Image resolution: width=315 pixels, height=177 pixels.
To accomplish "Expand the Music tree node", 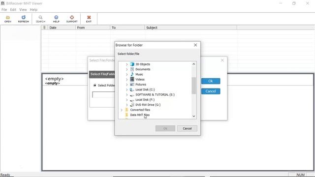I will [x=127, y=74].
